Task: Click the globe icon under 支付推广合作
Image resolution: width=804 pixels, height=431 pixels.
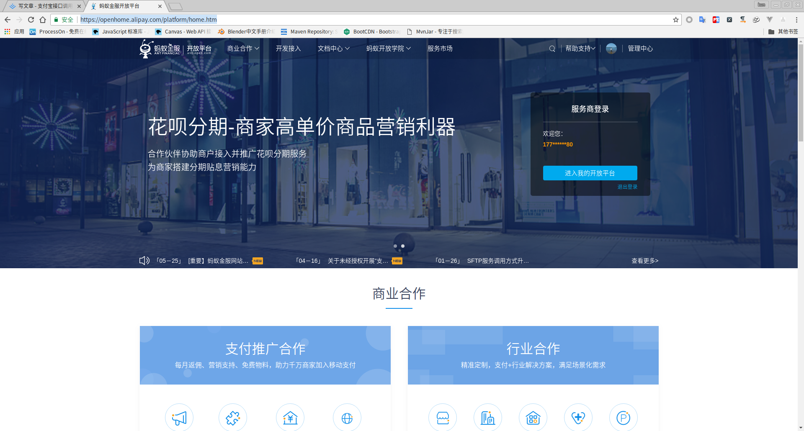Action: [x=347, y=418]
